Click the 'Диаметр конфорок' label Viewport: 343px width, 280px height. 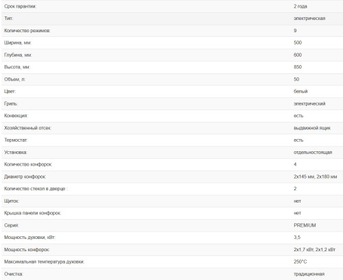(x=25, y=177)
